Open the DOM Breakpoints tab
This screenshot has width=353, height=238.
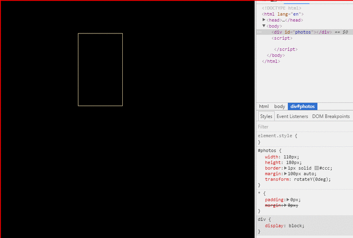(x=331, y=116)
